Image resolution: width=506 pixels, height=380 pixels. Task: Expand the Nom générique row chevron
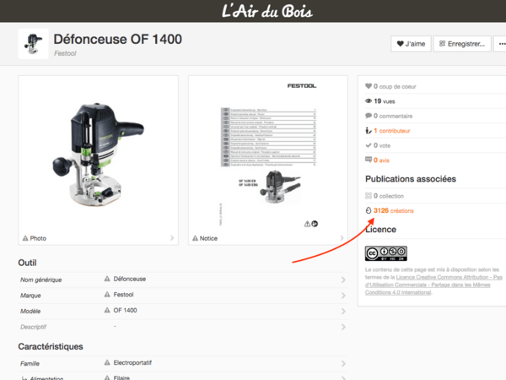pyautogui.click(x=343, y=280)
